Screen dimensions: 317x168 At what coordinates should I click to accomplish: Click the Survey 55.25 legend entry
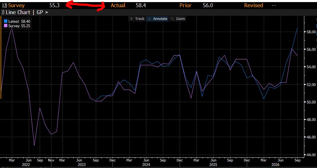point(17,26)
